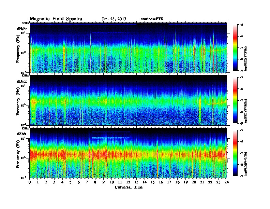The width and height of the screenshot is (270, 209).
Task: Click the dZ/dt spectrogram plot
Action: pyautogui.click(x=128, y=153)
